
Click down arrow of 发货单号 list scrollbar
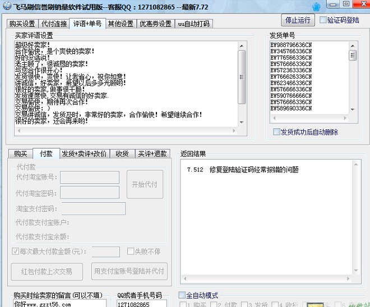point(353,109)
